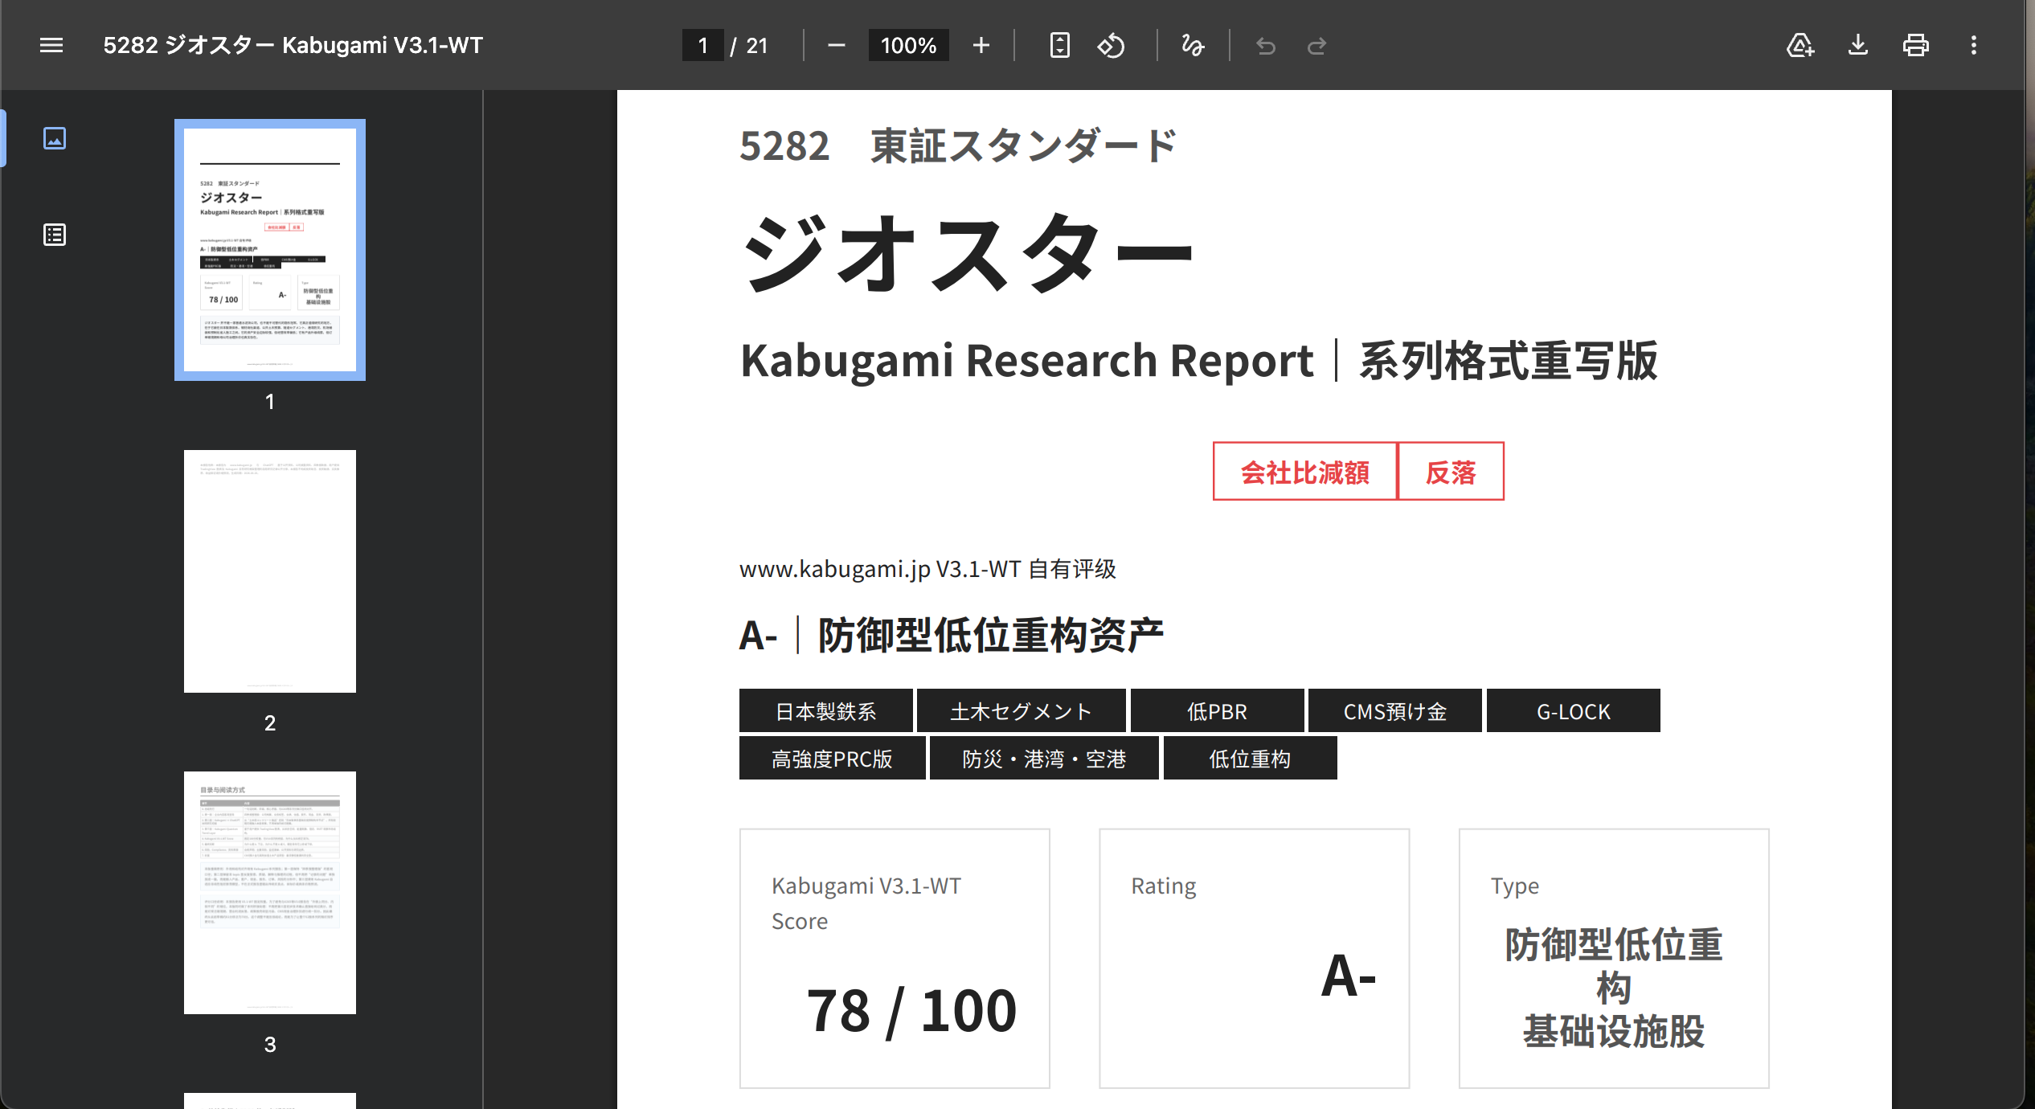Click the 防災・港湾・空港 tag
This screenshot has height=1109, width=2035.
click(1044, 759)
